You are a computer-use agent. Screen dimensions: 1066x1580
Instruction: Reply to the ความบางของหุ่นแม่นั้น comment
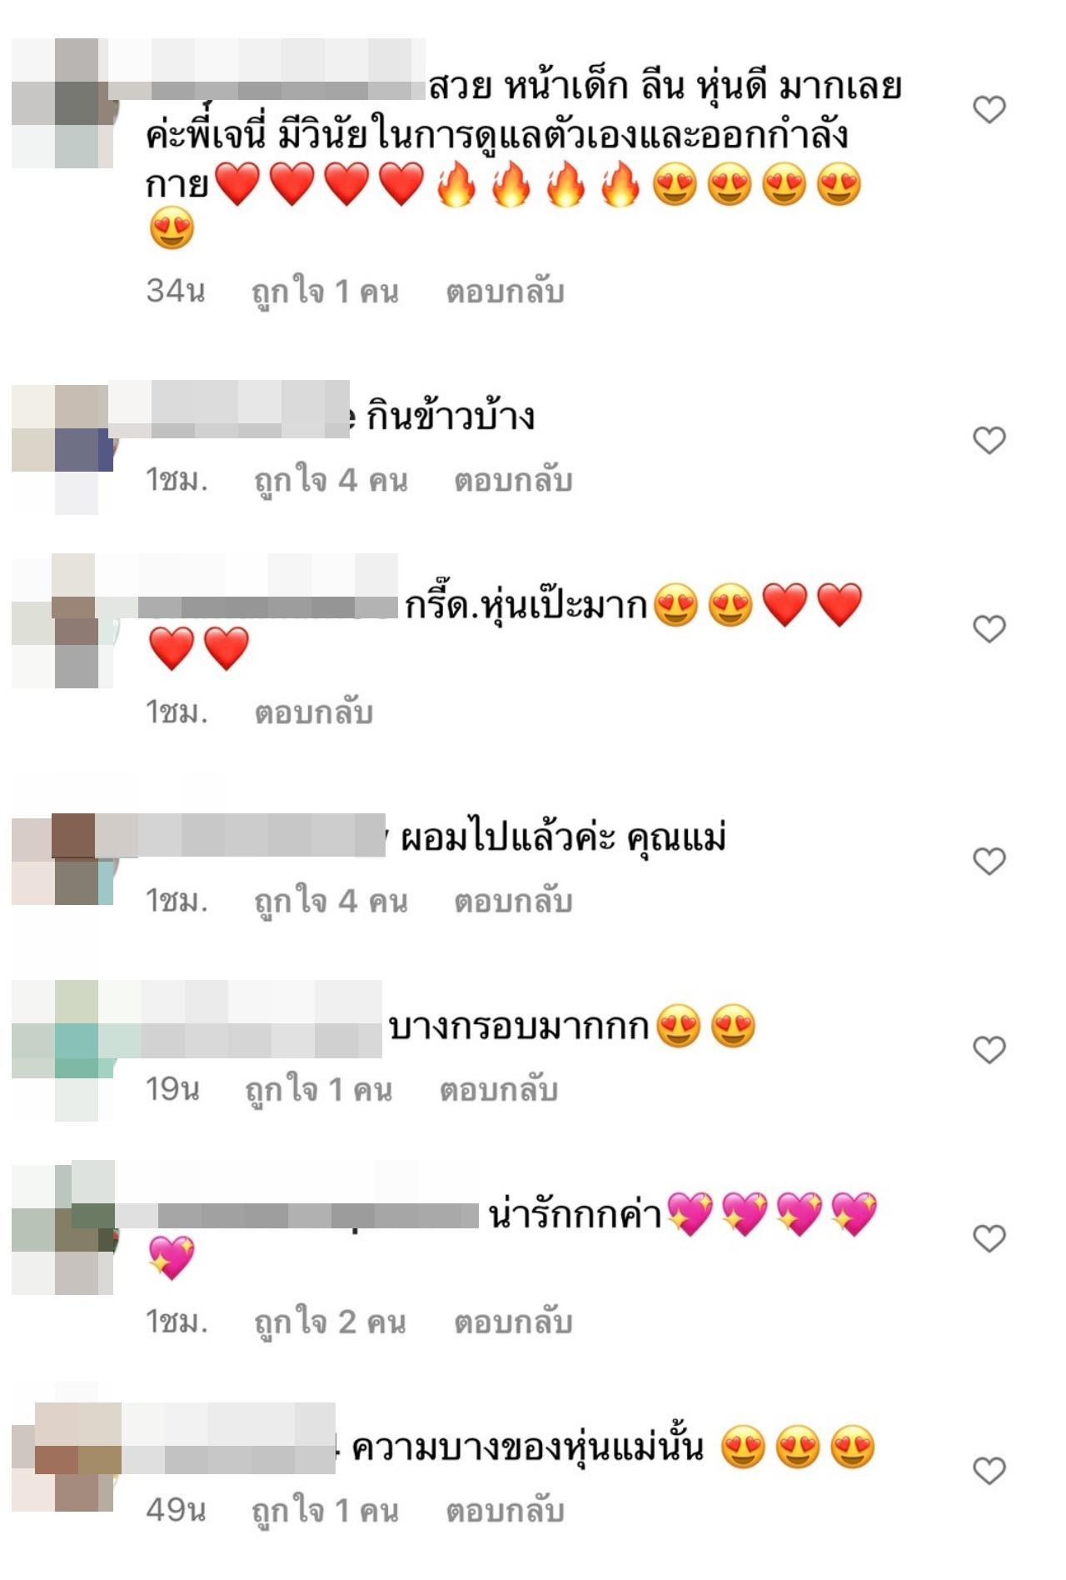point(505,1511)
